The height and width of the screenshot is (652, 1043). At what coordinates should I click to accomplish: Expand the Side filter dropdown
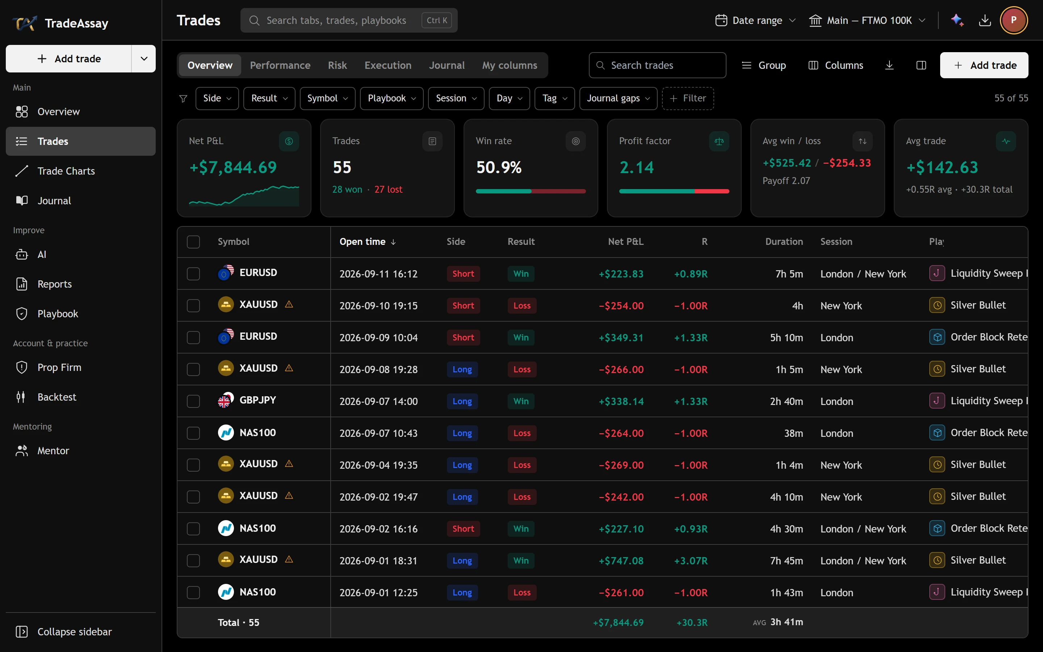[217, 98]
